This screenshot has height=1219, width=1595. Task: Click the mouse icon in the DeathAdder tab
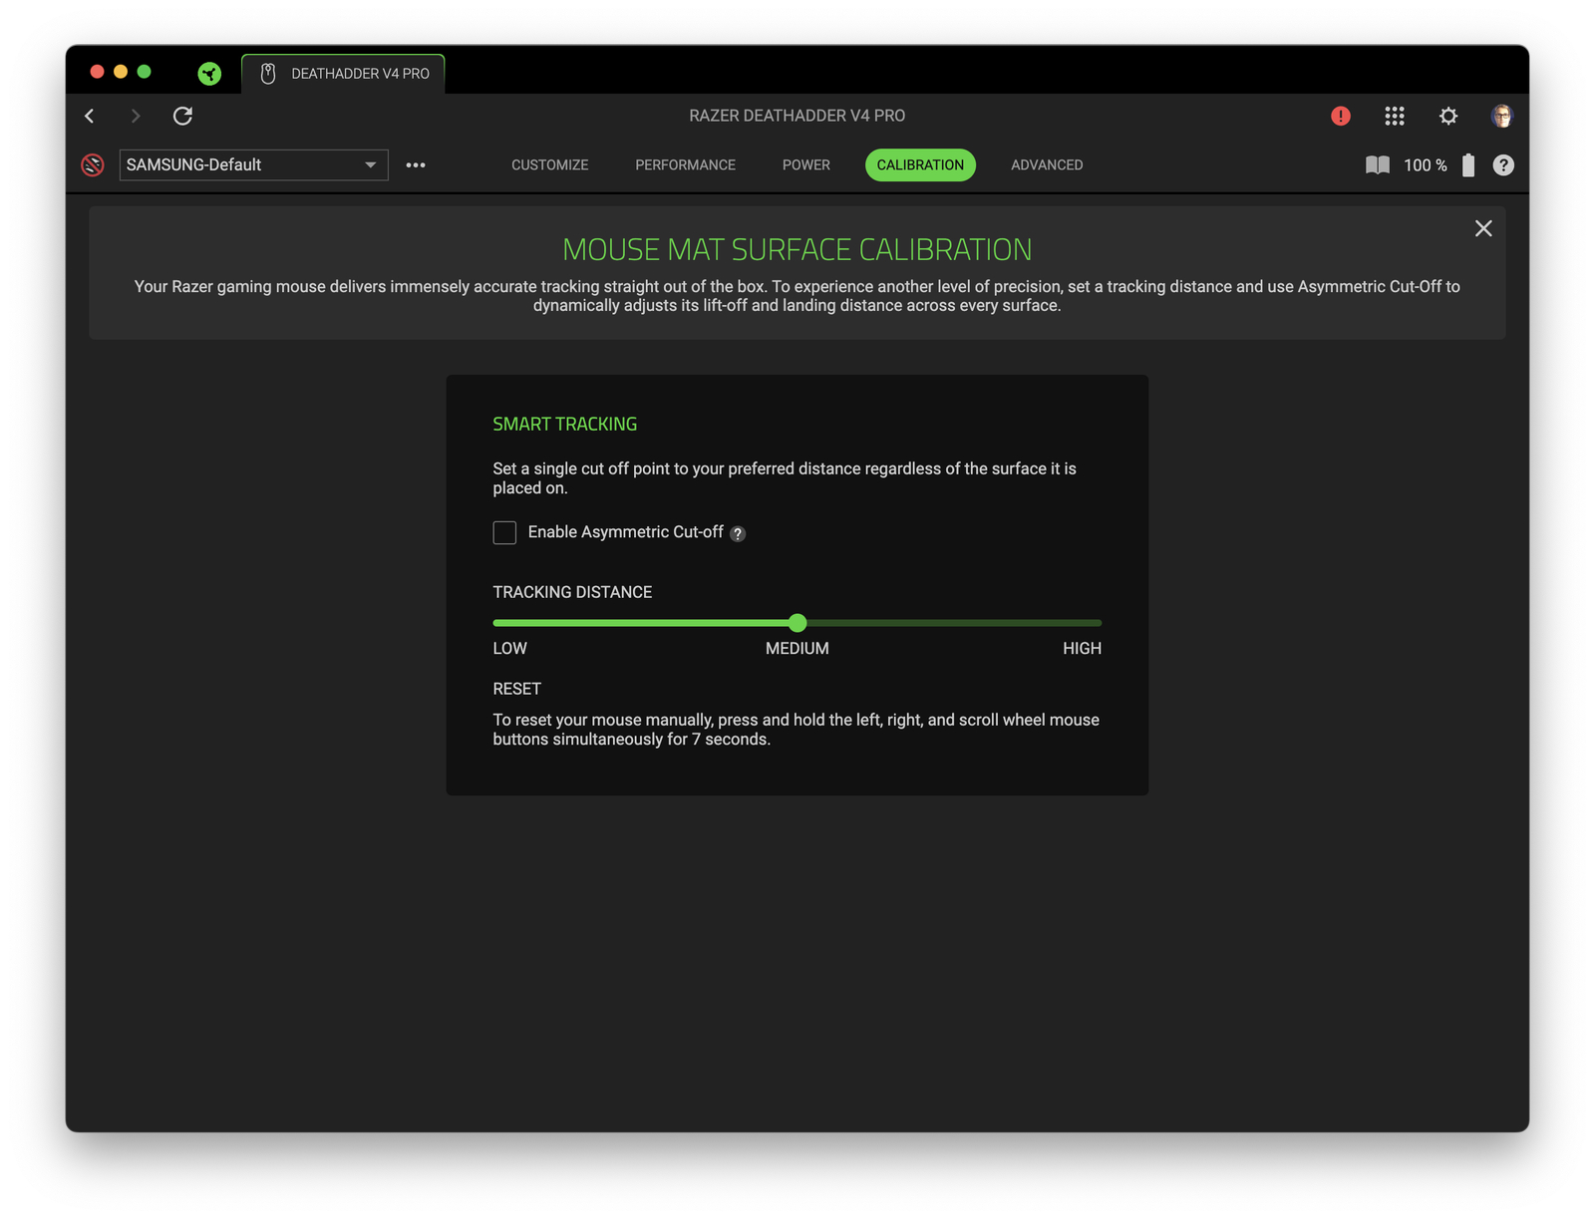pos(268,73)
